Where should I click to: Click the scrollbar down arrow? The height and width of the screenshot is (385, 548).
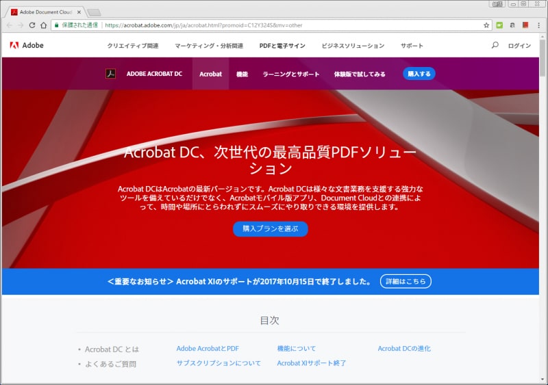[543, 380]
